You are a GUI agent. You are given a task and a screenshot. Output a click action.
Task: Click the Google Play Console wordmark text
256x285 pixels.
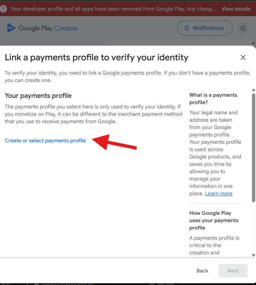coord(48,28)
